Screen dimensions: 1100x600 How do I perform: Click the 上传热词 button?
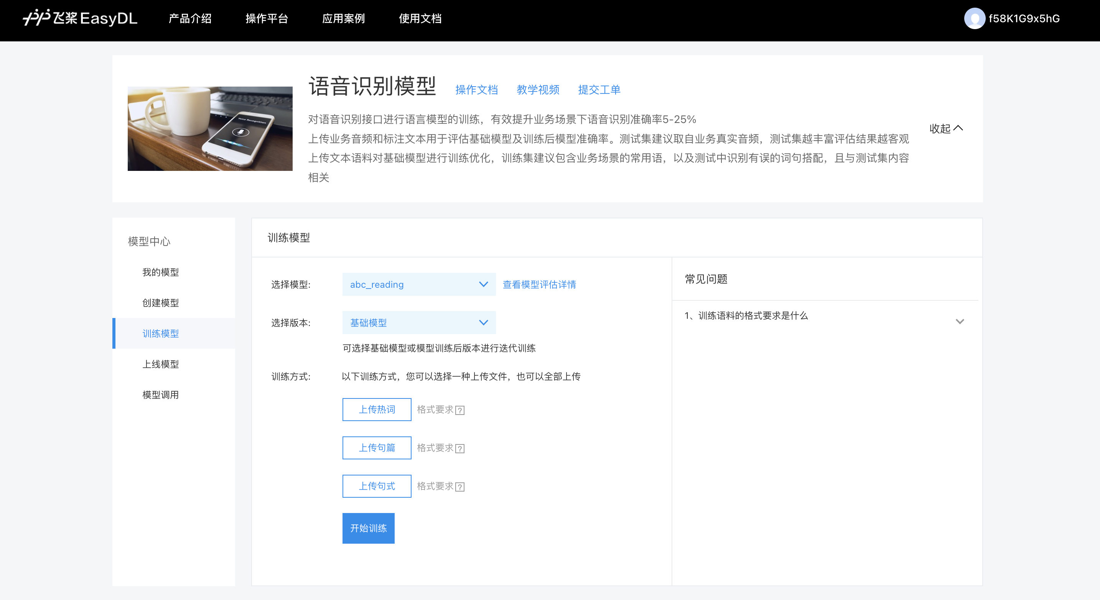point(377,409)
